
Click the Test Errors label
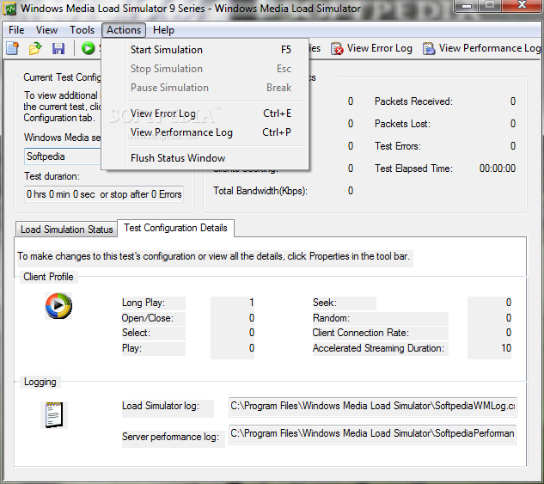point(398,146)
